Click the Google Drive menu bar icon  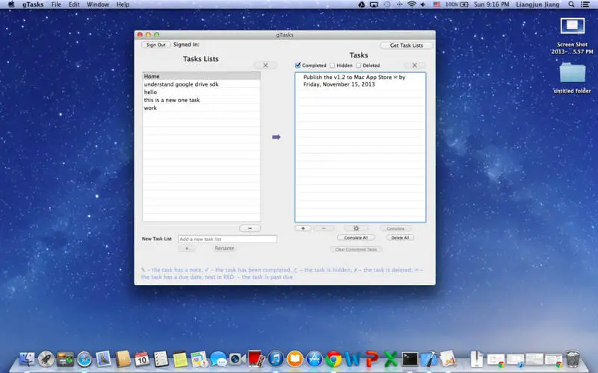361,4
